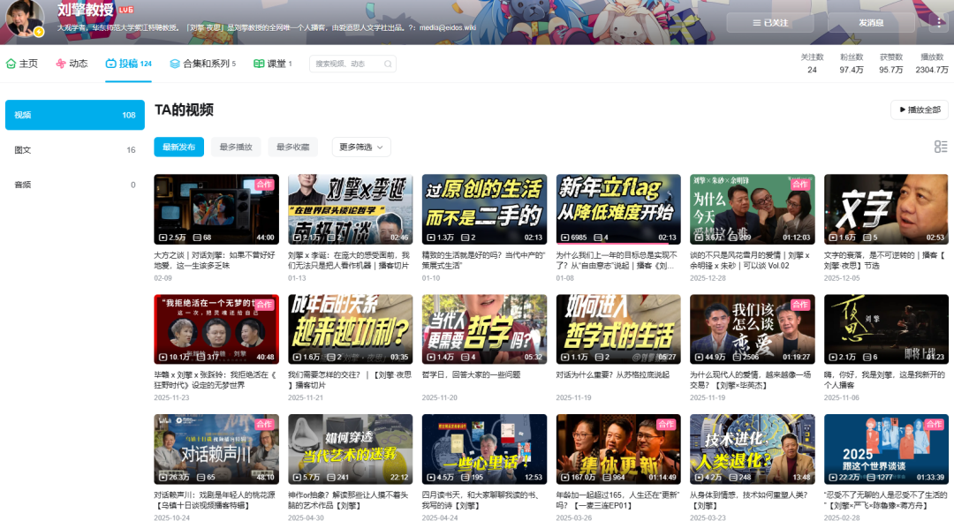
Task: Sort videos by 最多播放
Action: click(235, 147)
